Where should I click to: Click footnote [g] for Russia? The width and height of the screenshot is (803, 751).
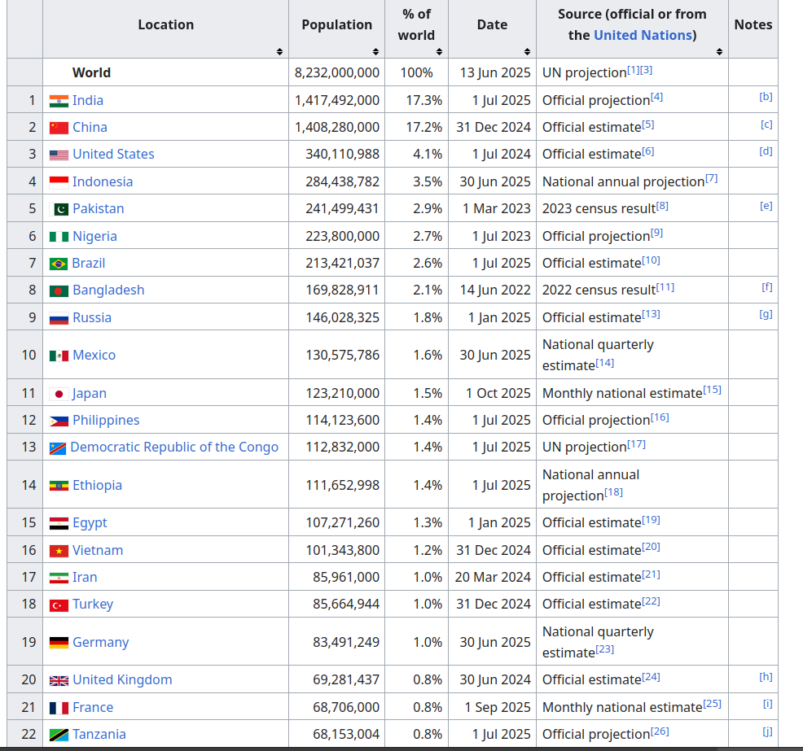(x=766, y=314)
